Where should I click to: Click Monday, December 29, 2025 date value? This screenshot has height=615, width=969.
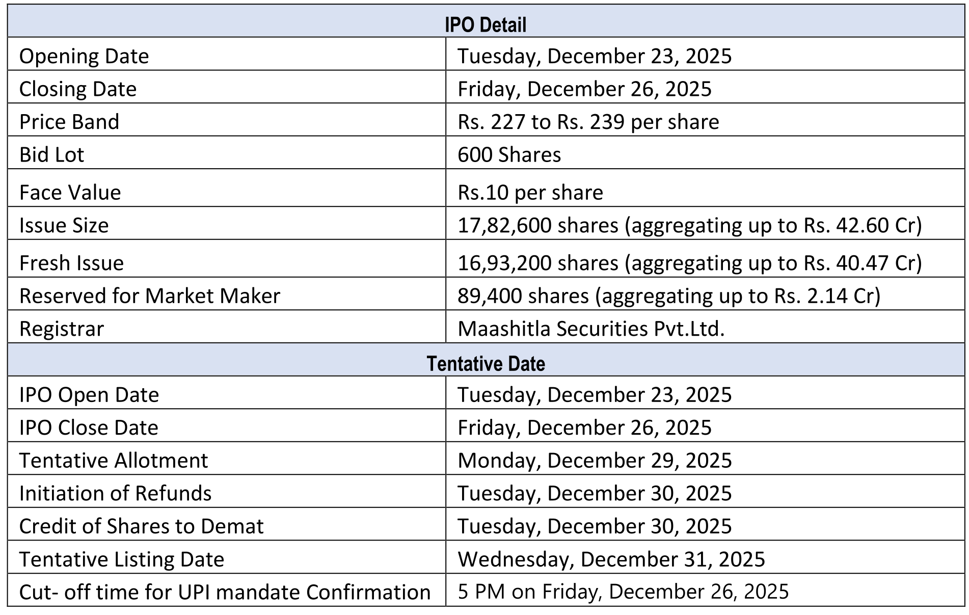(594, 461)
